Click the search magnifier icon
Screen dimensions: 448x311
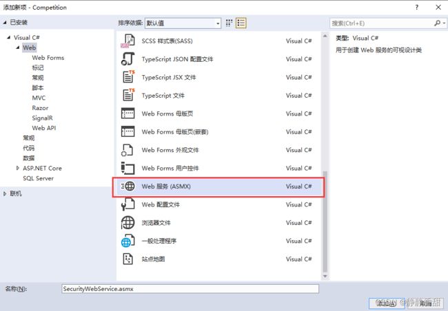click(x=437, y=23)
